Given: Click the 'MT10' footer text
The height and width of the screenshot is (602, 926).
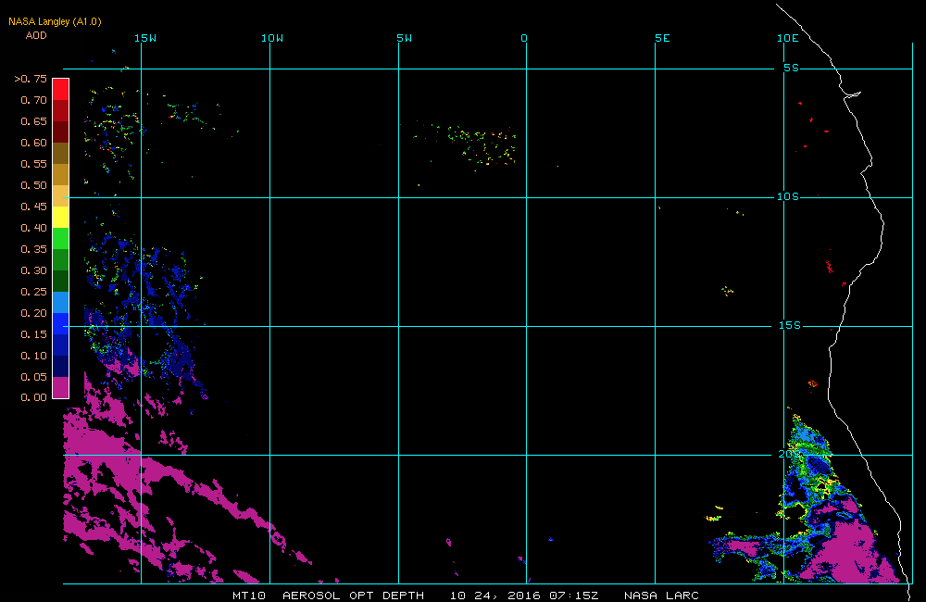Looking at the screenshot, I should [x=249, y=596].
